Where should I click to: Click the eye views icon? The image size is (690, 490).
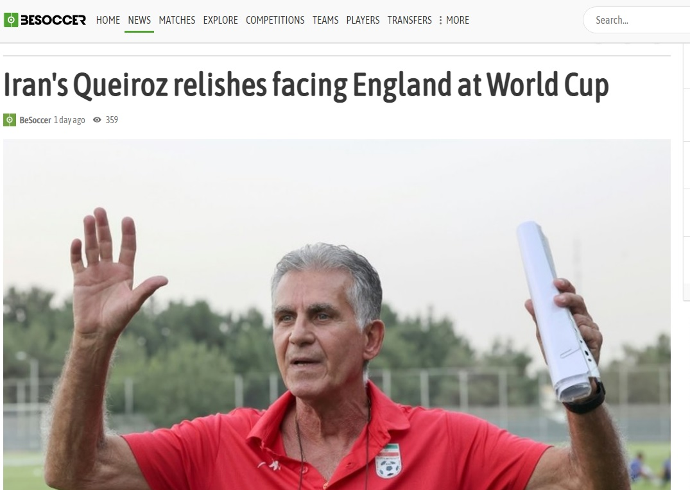98,120
